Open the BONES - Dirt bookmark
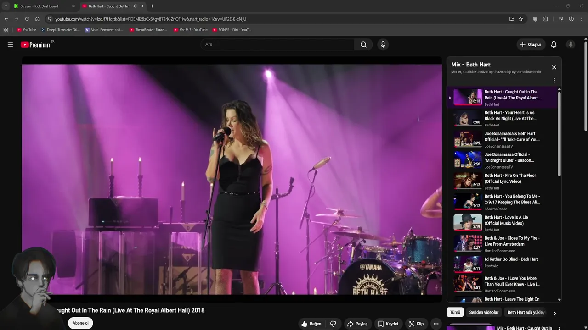 [232, 30]
